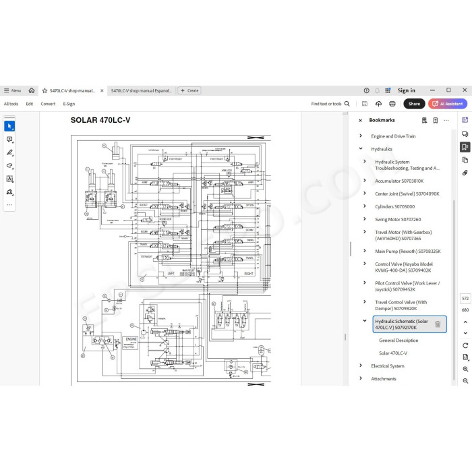Find a bookmark using the bookmarks search icon
This screenshot has height=472, width=472.
[424, 121]
